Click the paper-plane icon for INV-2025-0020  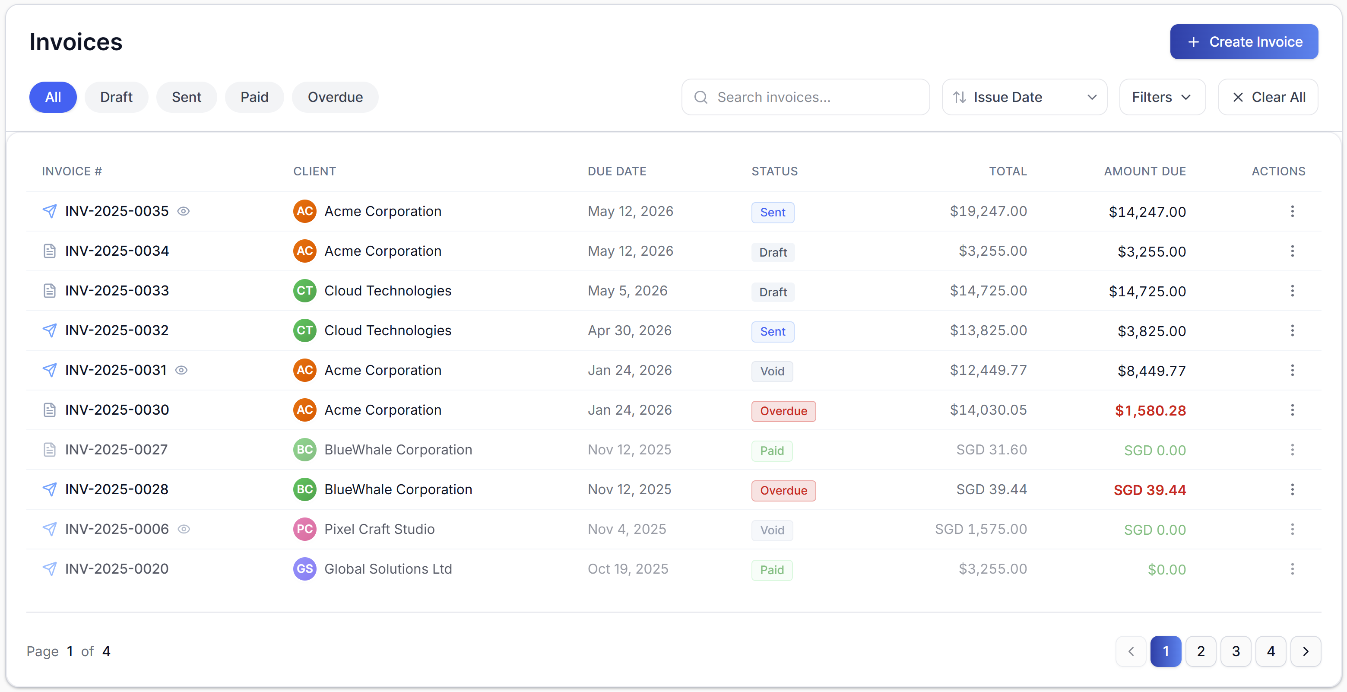(x=50, y=569)
